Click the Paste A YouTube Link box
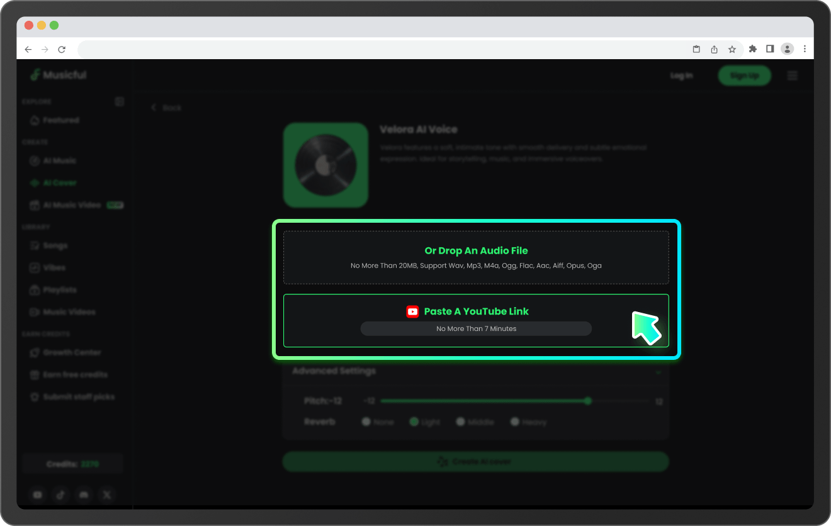Image resolution: width=831 pixels, height=526 pixels. pos(476,320)
